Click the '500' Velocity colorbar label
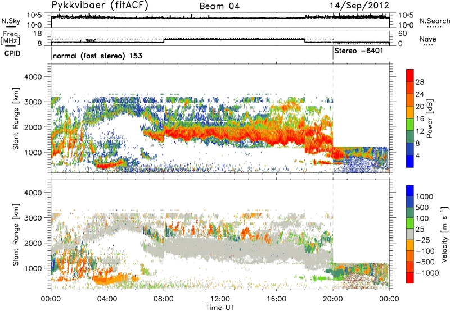This screenshot has width=450, height=311. coord(422,208)
